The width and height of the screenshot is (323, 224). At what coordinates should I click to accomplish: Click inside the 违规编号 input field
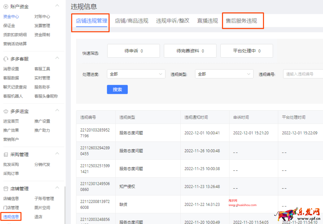pyautogui.click(x=304, y=74)
